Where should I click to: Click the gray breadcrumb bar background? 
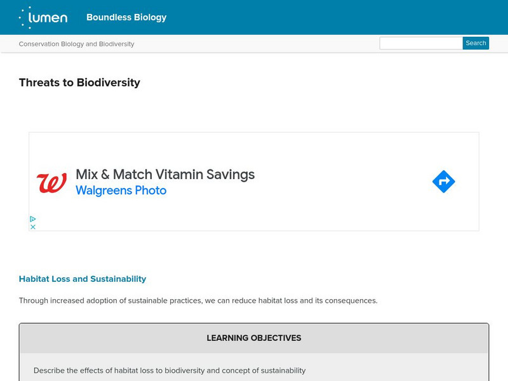254,44
